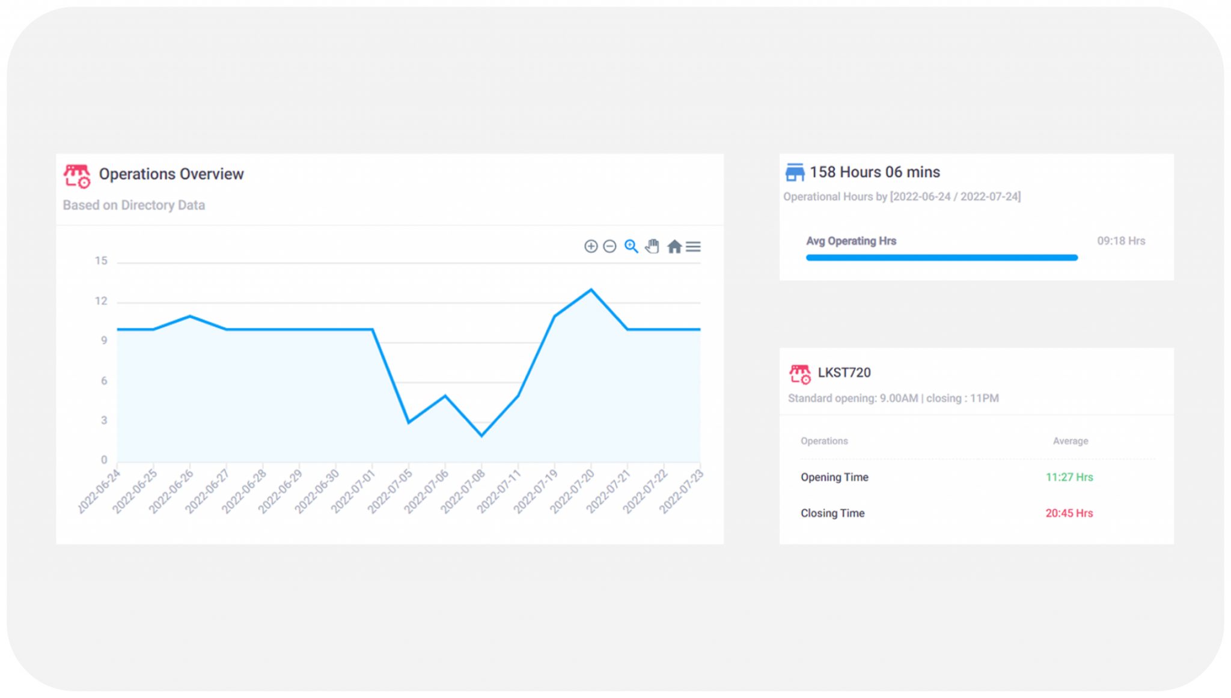Click the 2022-06-24 x-axis date label

pos(100,491)
